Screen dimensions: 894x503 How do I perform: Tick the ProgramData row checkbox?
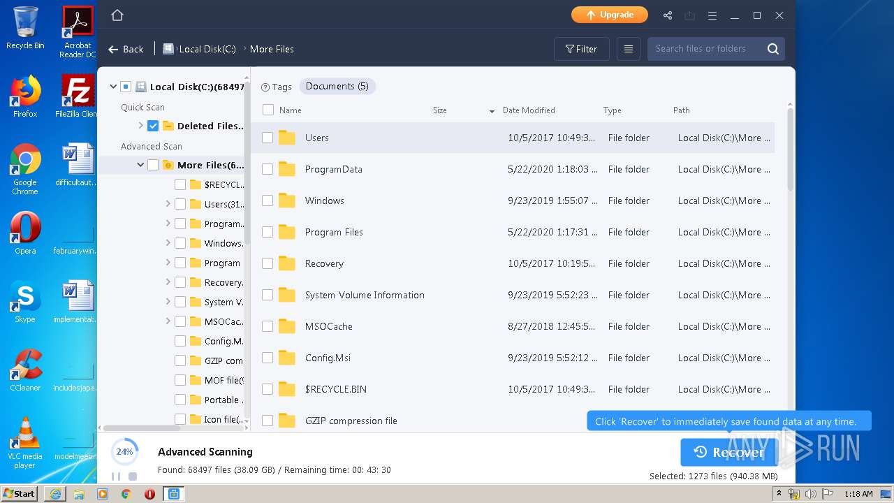(x=268, y=169)
